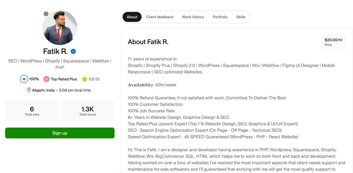Open Fatik R.'s profile photo
Screen dimensions: 353x173
pos(60,28)
